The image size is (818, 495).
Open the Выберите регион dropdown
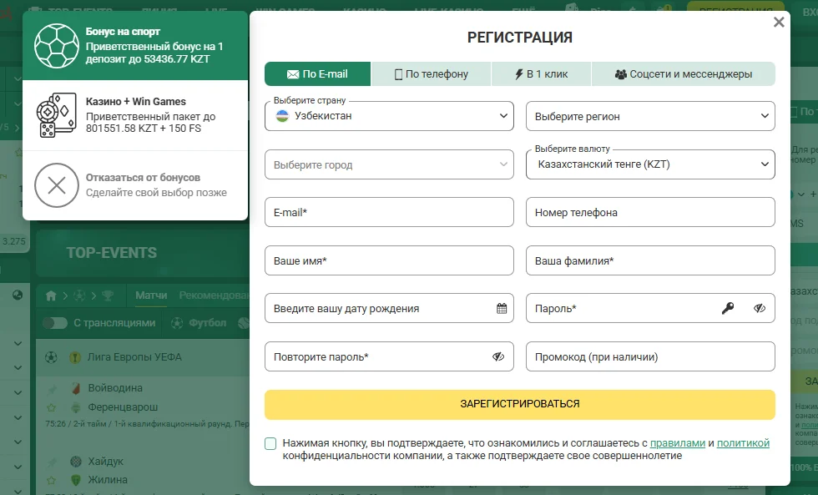(x=650, y=116)
